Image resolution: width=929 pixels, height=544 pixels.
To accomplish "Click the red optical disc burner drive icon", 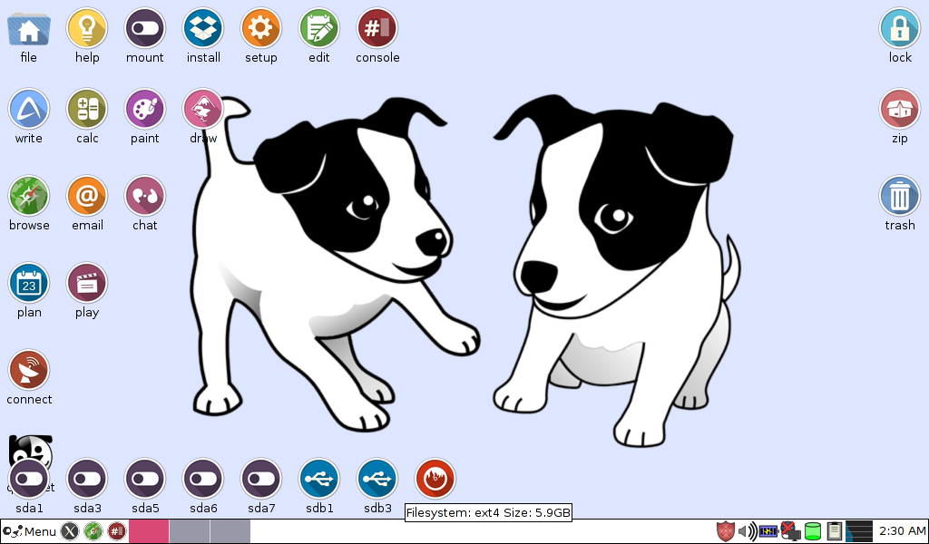I will (x=435, y=480).
